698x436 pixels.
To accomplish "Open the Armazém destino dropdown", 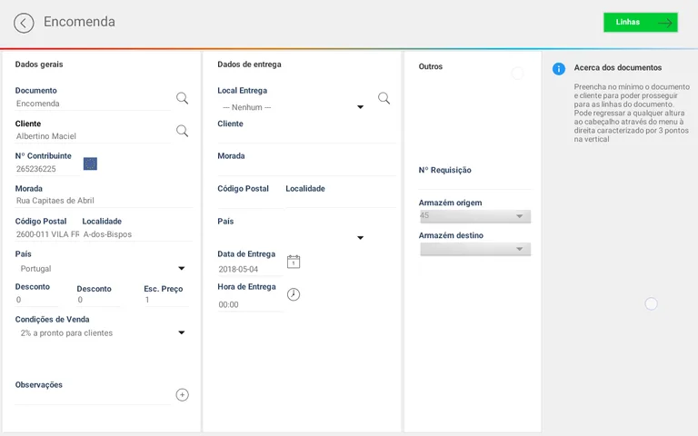I will pos(475,249).
